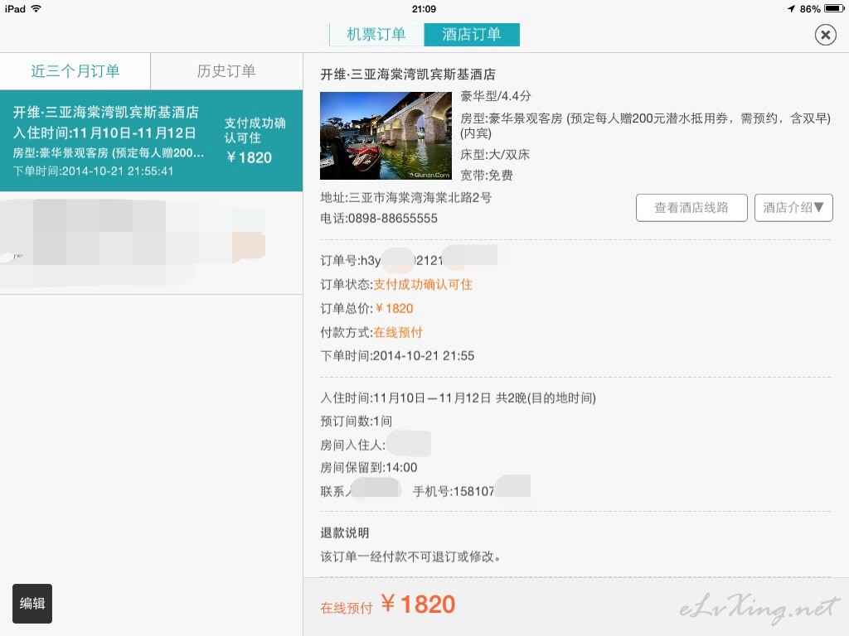The height and width of the screenshot is (636, 849).
Task: Click the location arrow status icon
Action: 791,8
